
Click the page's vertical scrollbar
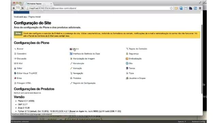coord(202,59)
